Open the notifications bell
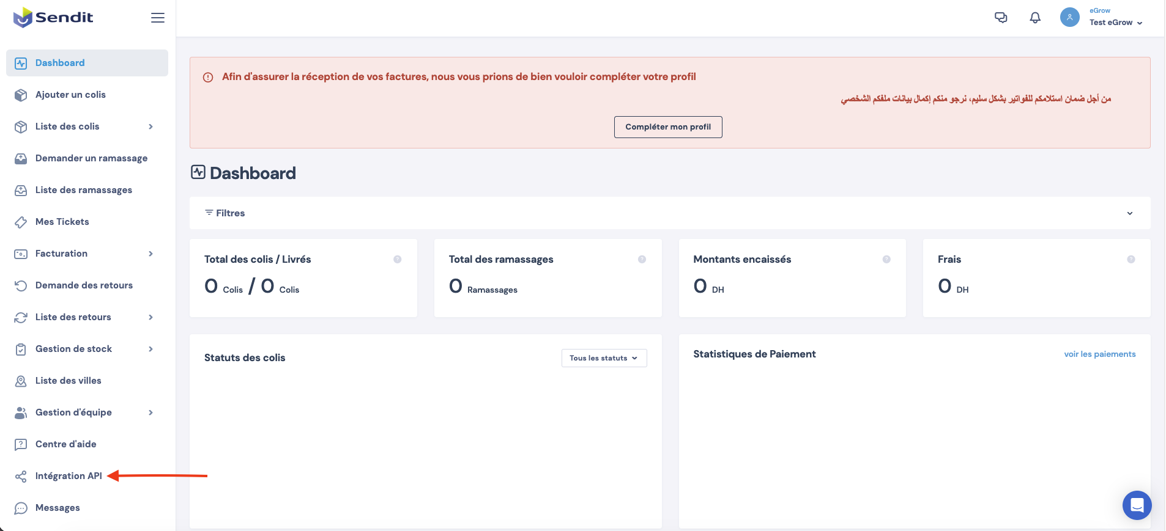1166x531 pixels. pos(1035,18)
